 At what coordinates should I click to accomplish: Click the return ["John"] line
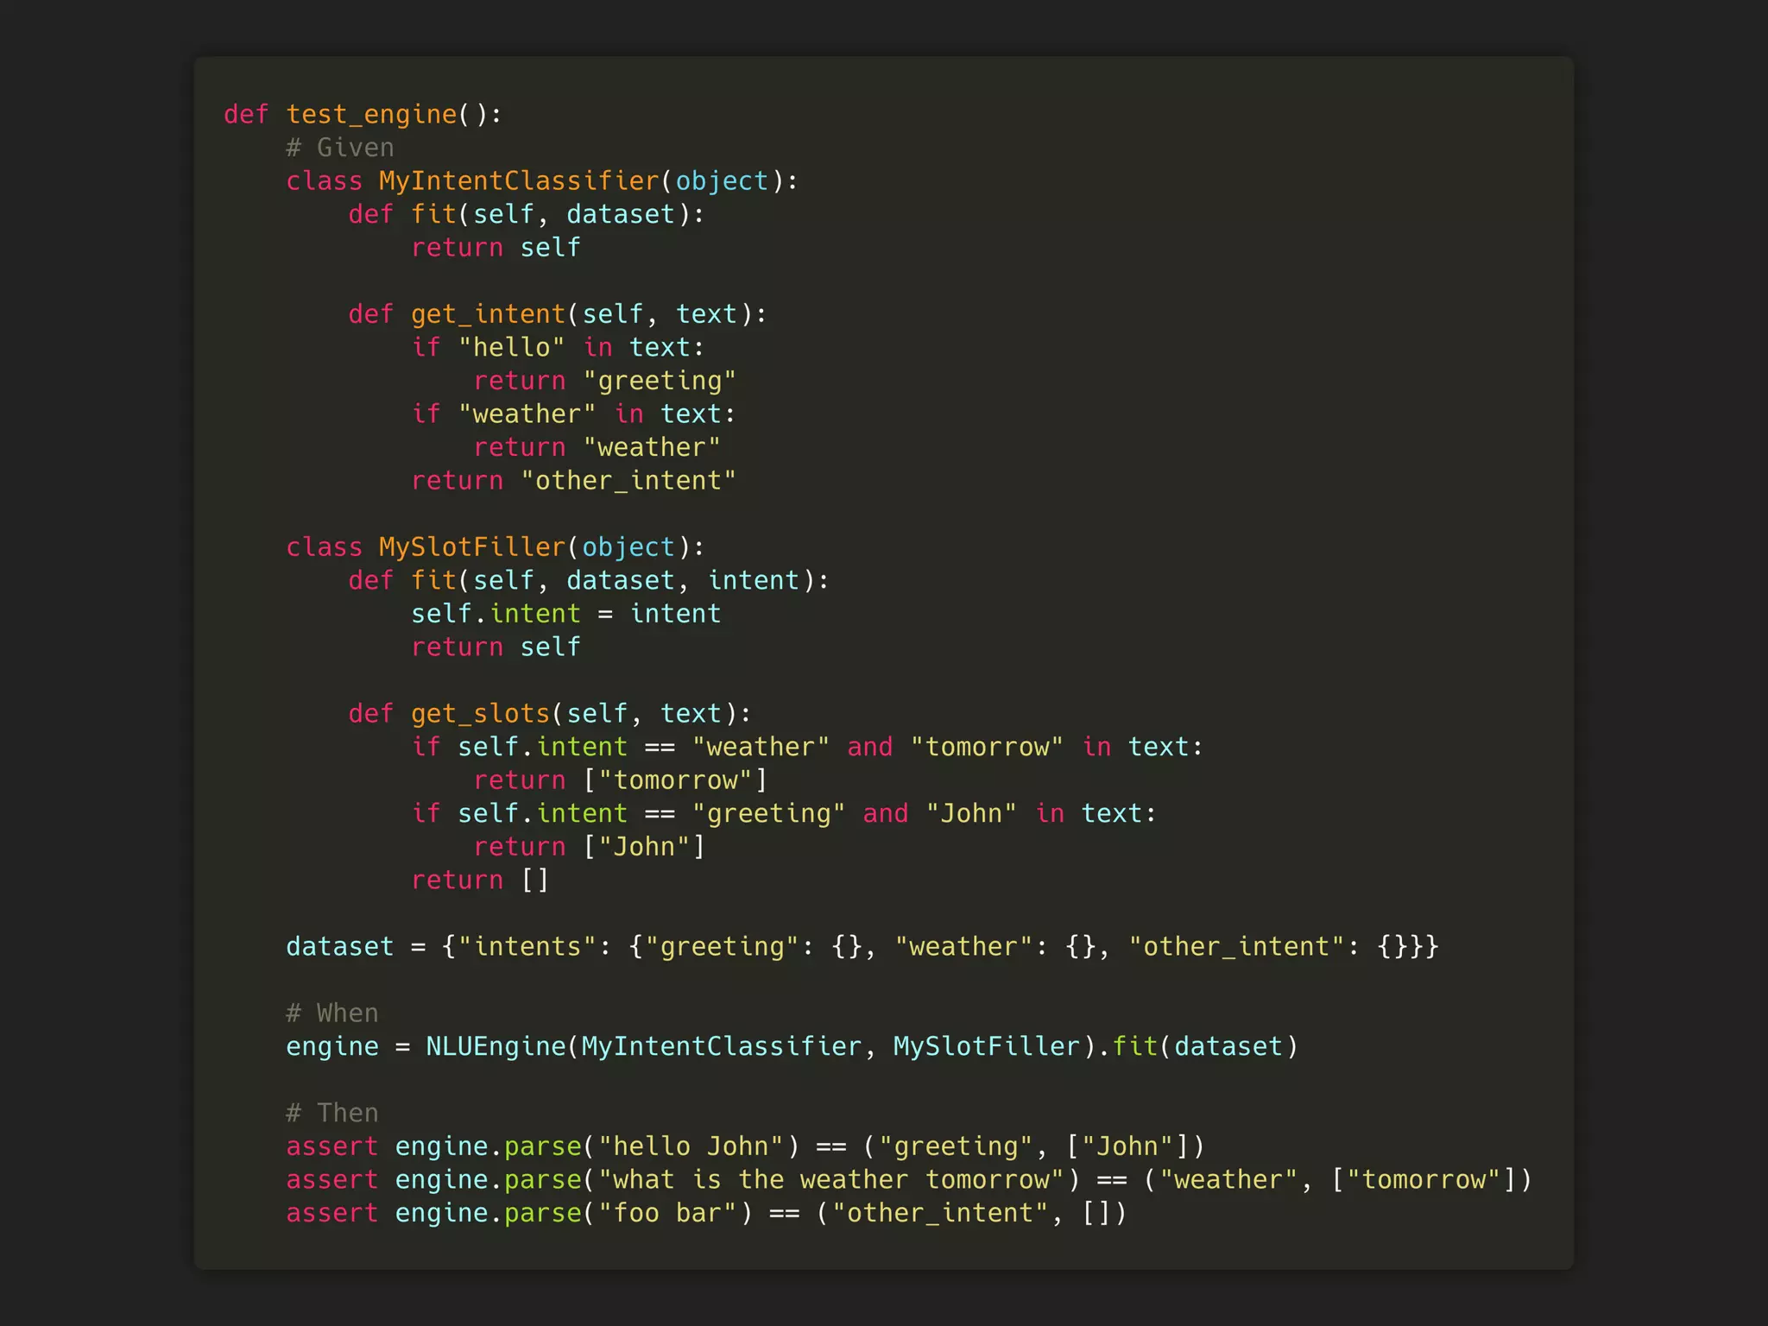point(589,847)
